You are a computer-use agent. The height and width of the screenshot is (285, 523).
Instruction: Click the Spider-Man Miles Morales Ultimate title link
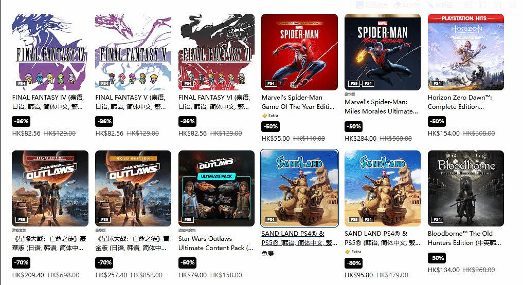pos(381,106)
